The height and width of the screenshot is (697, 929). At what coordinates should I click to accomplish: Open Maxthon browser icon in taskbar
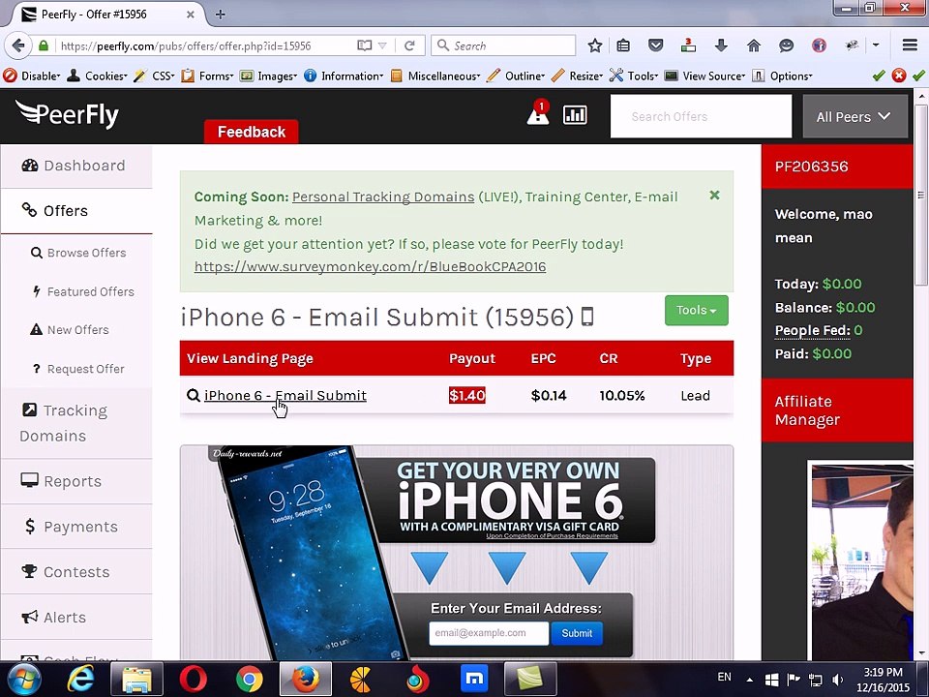pyautogui.click(x=474, y=680)
